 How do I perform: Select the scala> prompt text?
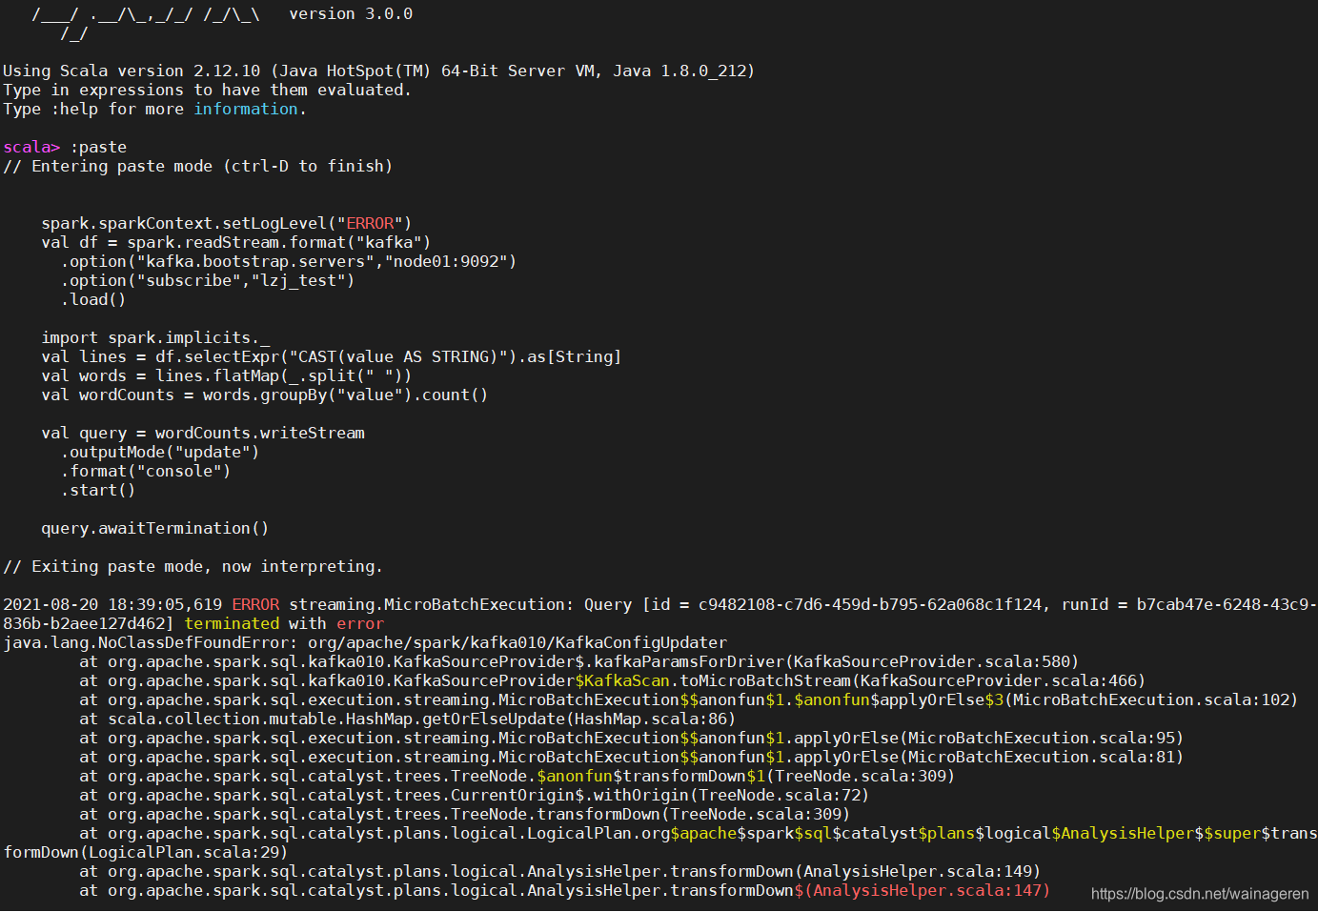click(27, 146)
